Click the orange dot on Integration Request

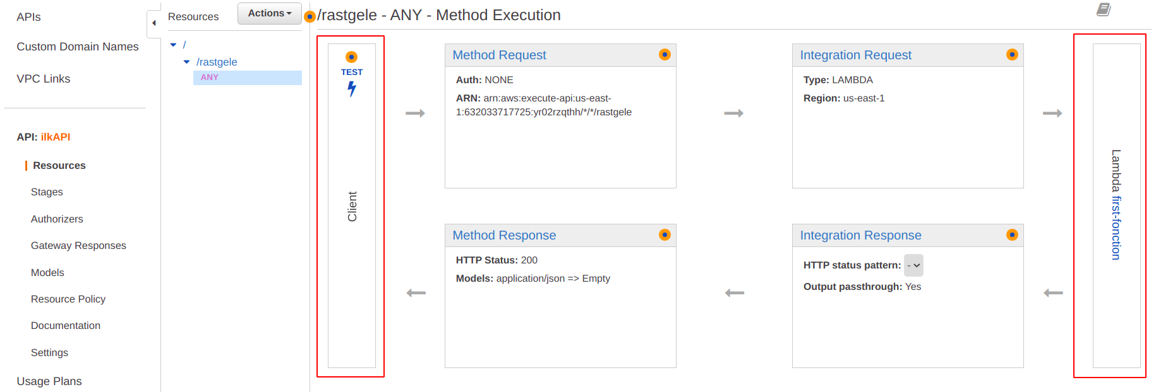[x=1012, y=55]
